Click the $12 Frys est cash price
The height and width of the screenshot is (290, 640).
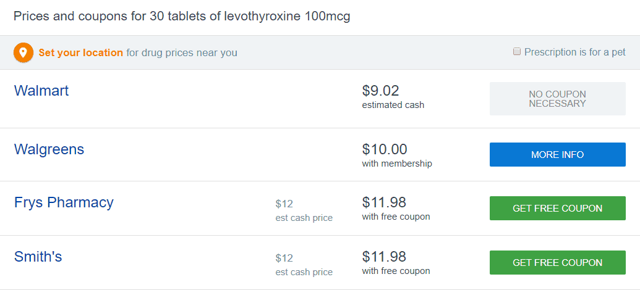pyautogui.click(x=284, y=204)
